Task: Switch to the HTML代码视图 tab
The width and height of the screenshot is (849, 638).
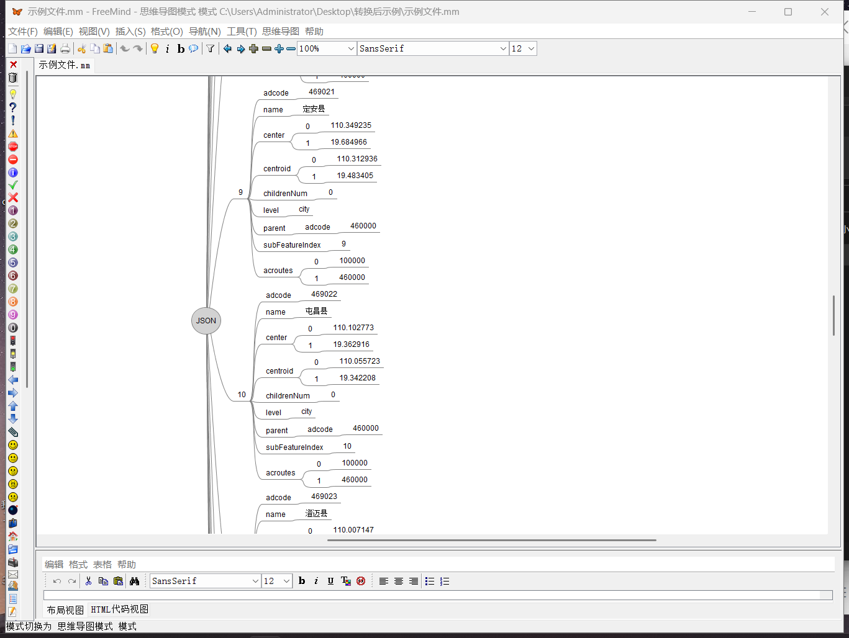Action: tap(119, 609)
